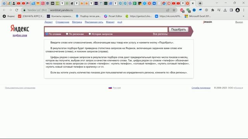Click the blue flag-shaped extension icon

tap(200, 10)
